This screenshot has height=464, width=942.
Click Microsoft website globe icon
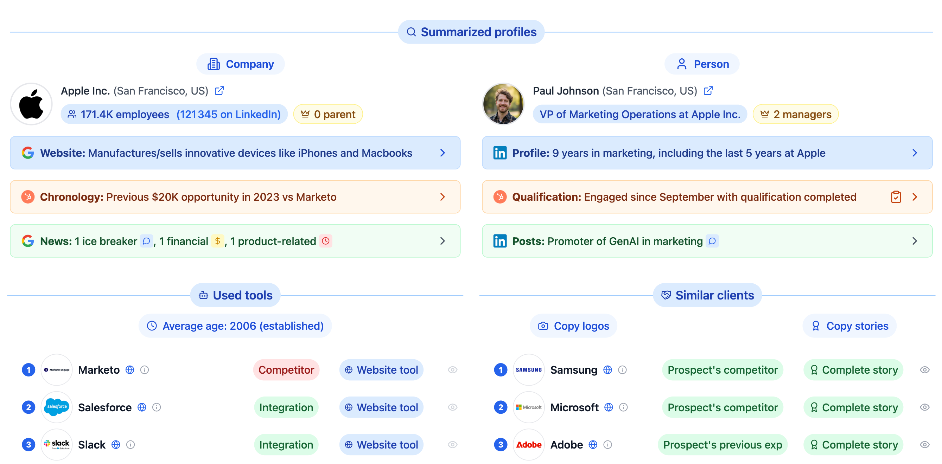[x=609, y=407]
